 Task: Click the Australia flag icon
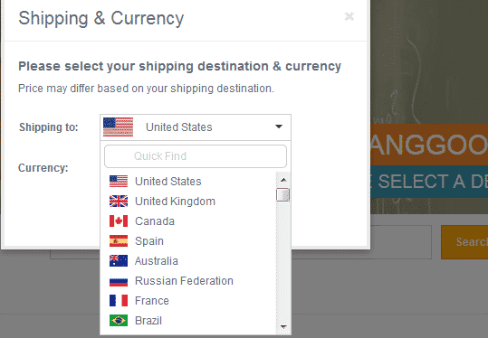(x=119, y=261)
